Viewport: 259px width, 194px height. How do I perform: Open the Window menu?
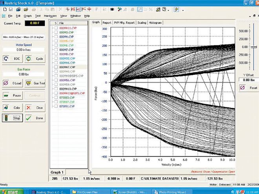click(x=75, y=16)
